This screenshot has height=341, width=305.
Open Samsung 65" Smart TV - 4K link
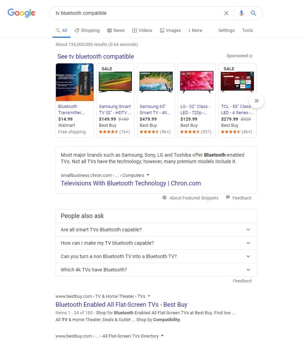pos(155,109)
